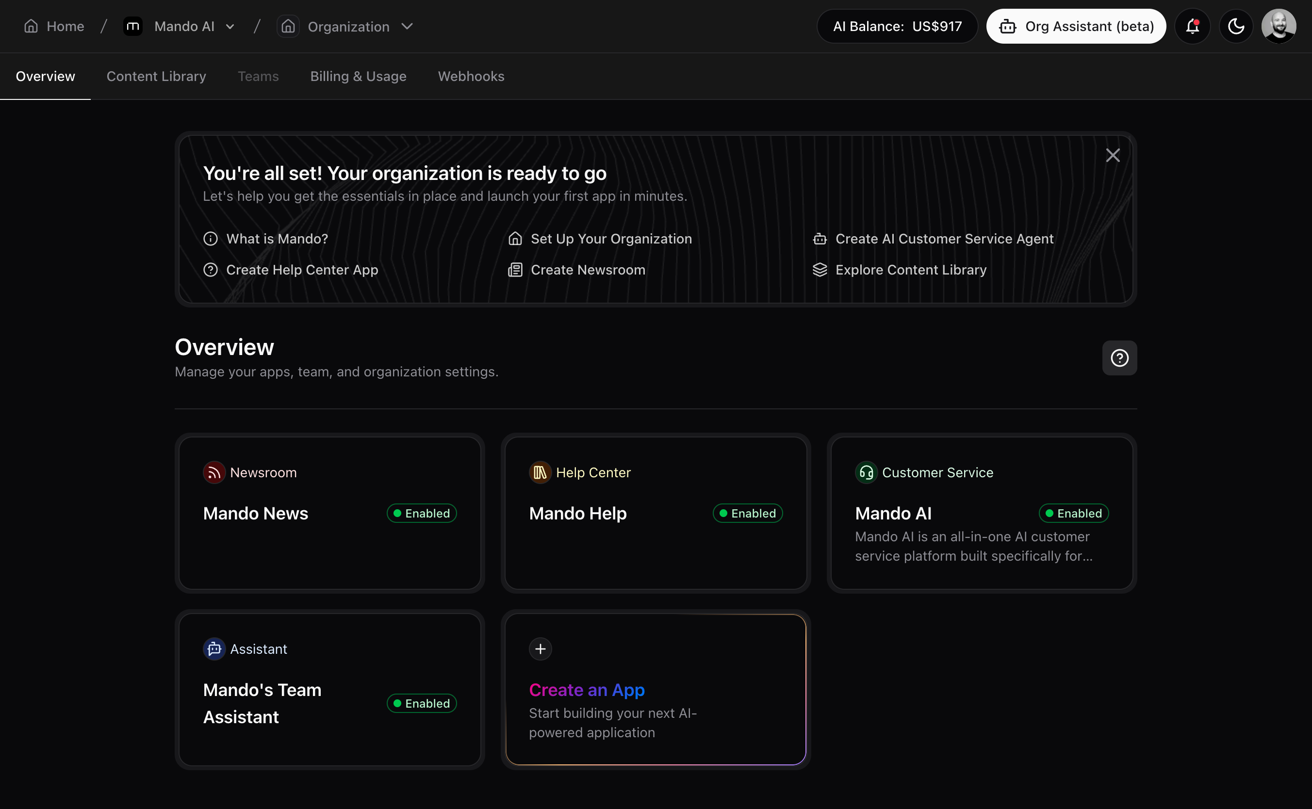Click the user profile avatar
This screenshot has width=1312, height=809.
1278,26
